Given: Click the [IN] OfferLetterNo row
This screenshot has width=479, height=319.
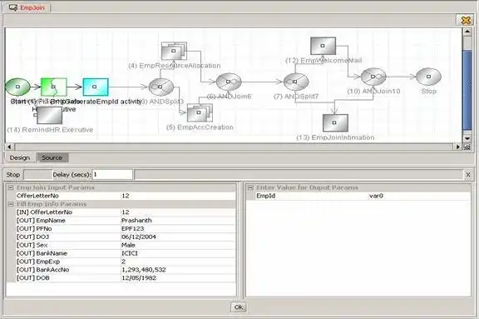Looking at the screenshot, I should [126, 212].
